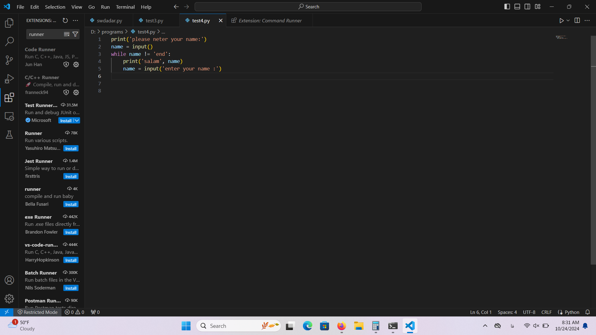
Task: Expand the breadcrumb ellipsis symbol
Action: click(163, 32)
